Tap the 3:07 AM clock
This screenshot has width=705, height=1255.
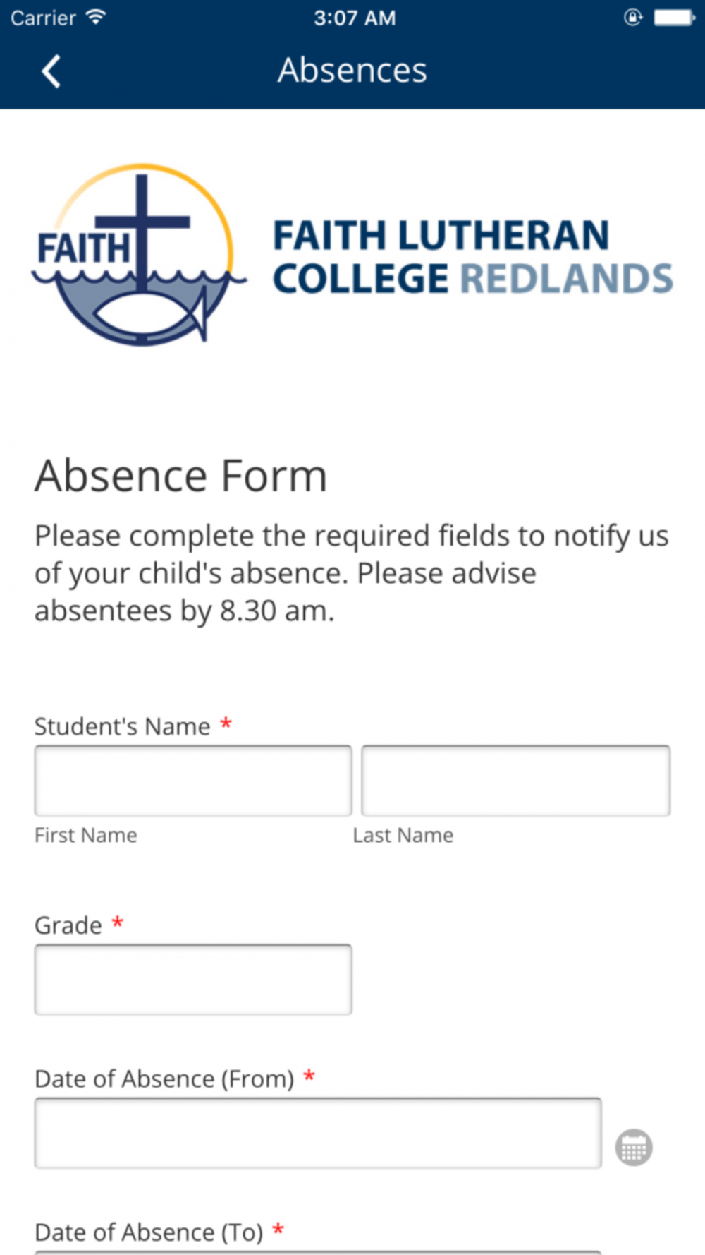click(x=355, y=18)
